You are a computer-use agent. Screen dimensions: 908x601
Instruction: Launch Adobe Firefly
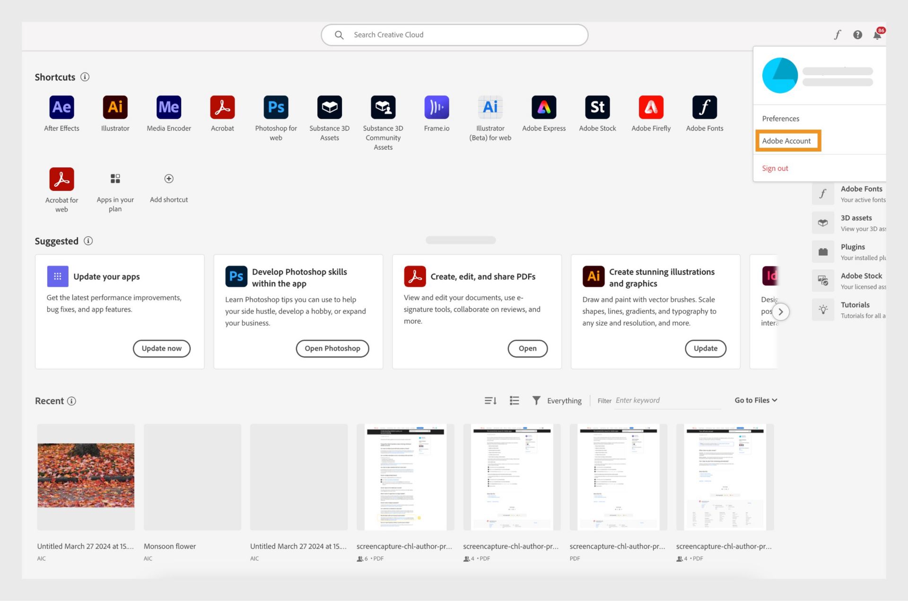click(x=650, y=107)
